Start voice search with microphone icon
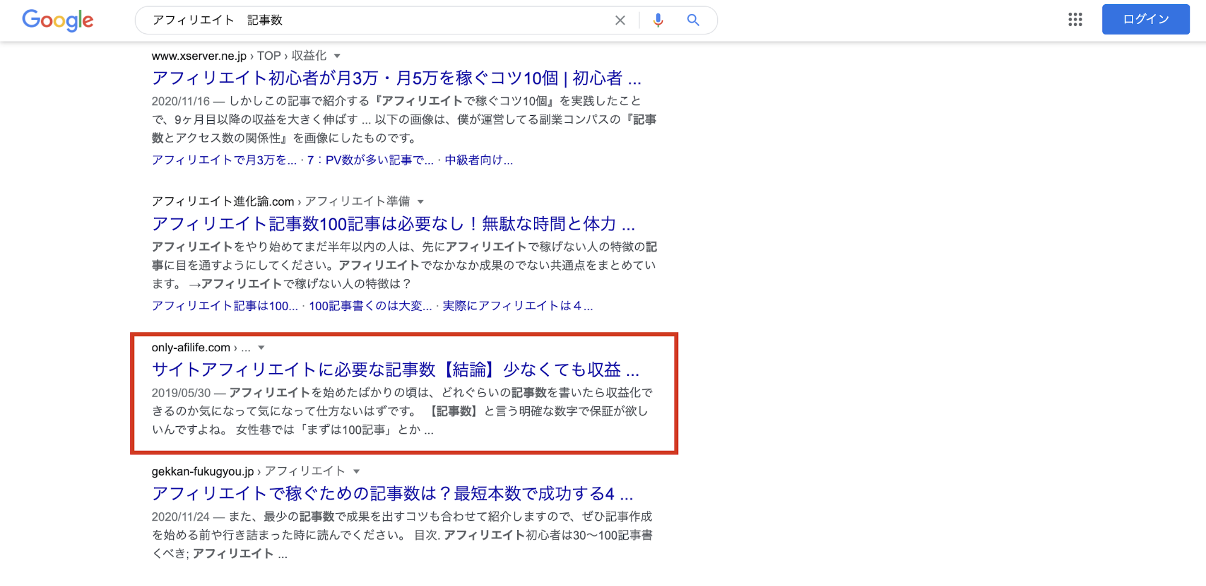Image resolution: width=1206 pixels, height=586 pixels. 658,21
